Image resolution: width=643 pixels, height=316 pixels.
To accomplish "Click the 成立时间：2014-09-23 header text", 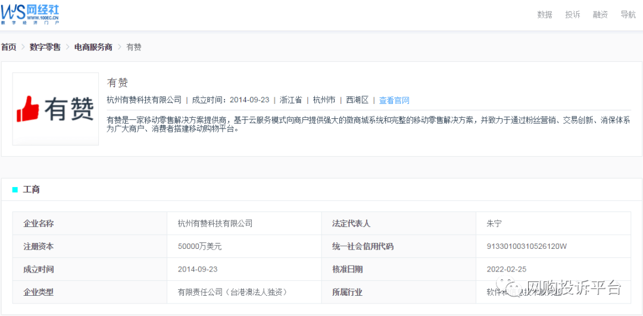I will click(x=230, y=100).
